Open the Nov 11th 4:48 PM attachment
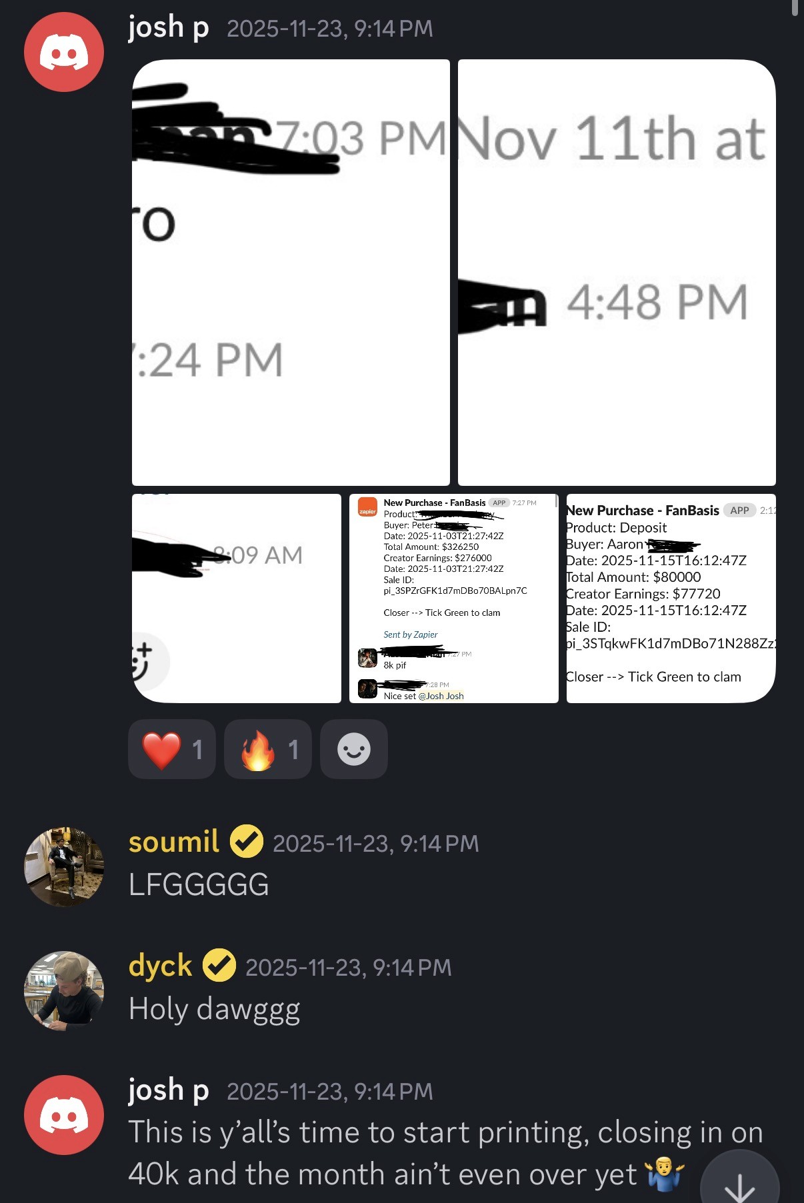The width and height of the screenshot is (804, 1203). point(617,273)
